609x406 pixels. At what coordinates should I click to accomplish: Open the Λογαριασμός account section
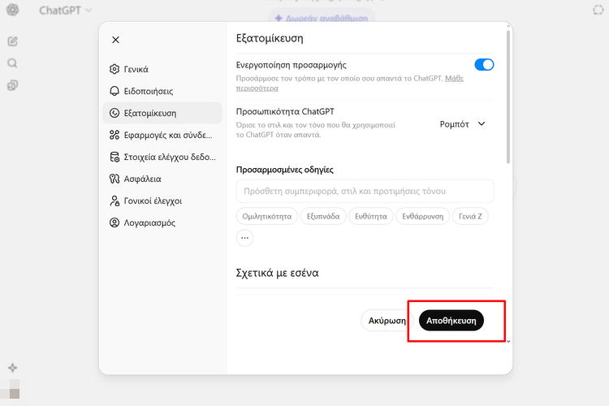[x=149, y=222]
